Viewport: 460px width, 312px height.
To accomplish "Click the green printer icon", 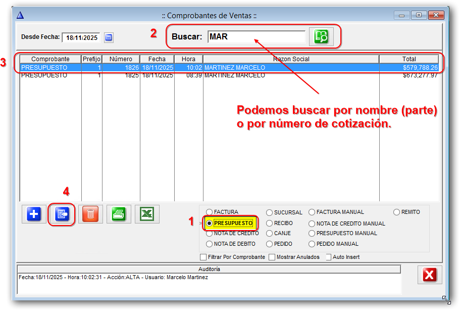I will (x=119, y=214).
